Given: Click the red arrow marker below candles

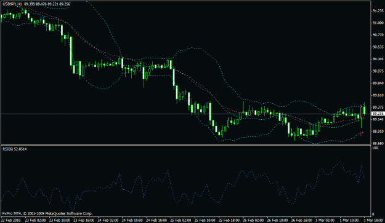Looking at the screenshot, I should coord(361,134).
